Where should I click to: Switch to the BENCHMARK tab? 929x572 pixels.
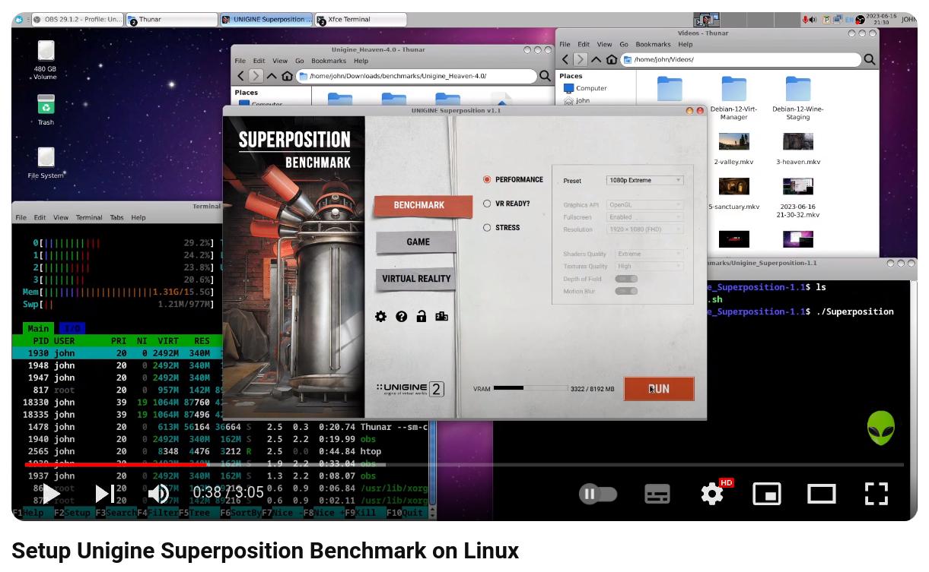tap(422, 206)
